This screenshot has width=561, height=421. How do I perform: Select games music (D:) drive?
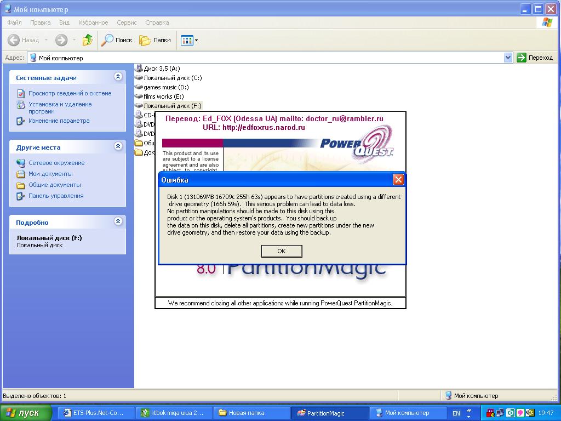coord(165,87)
